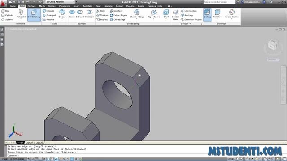Create a Section Plane

[175, 15]
